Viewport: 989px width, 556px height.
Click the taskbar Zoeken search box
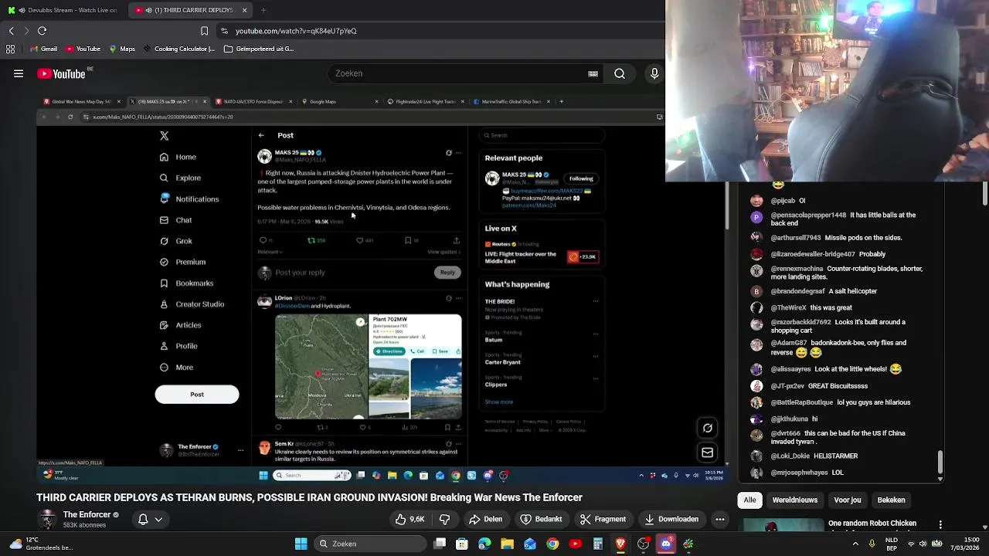point(372,544)
